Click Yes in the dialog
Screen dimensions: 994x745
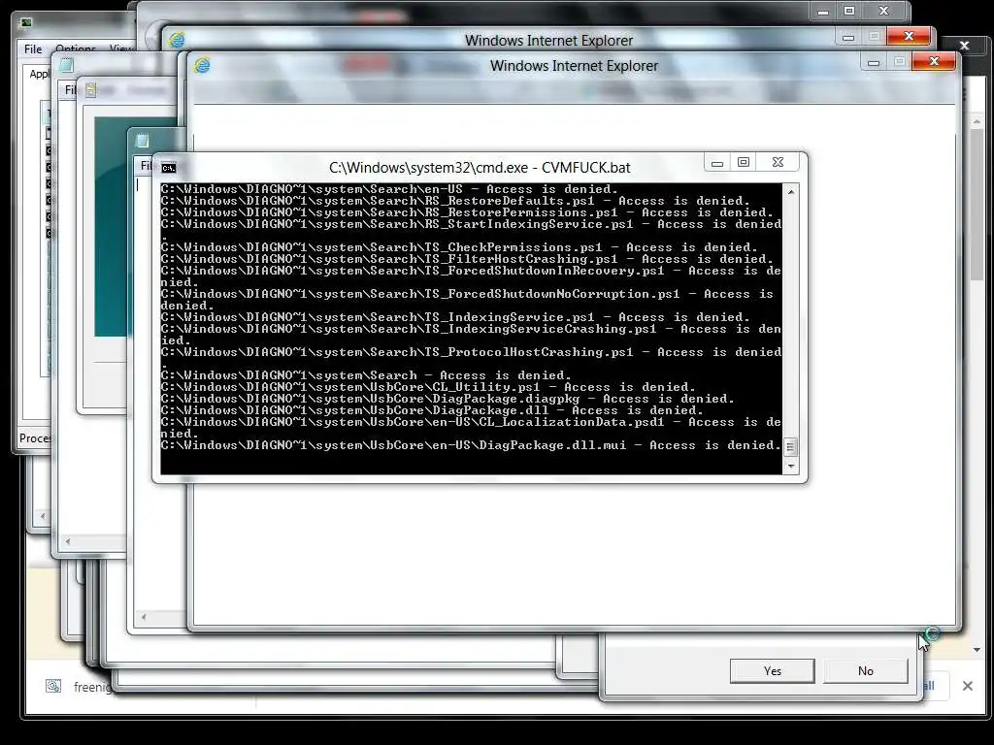[772, 671]
